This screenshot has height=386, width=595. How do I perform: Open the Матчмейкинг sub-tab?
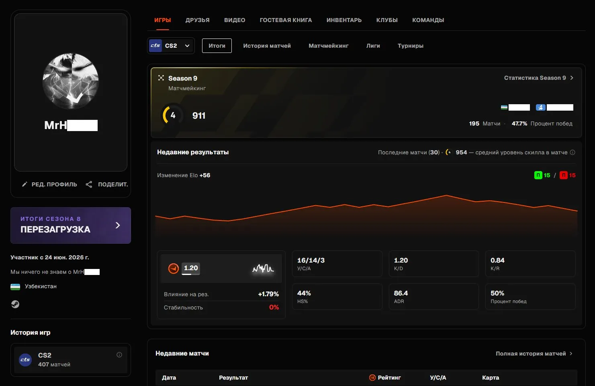click(x=329, y=46)
